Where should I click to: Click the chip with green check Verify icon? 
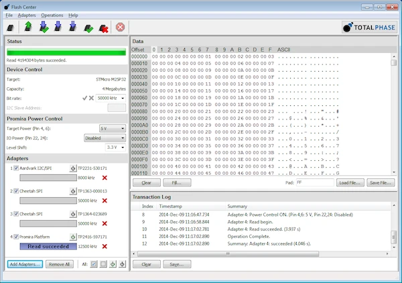[x=88, y=28]
